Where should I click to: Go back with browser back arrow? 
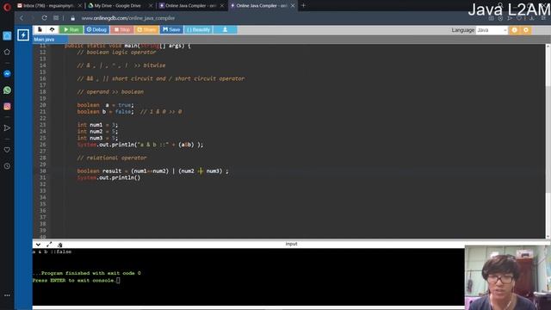(22, 18)
